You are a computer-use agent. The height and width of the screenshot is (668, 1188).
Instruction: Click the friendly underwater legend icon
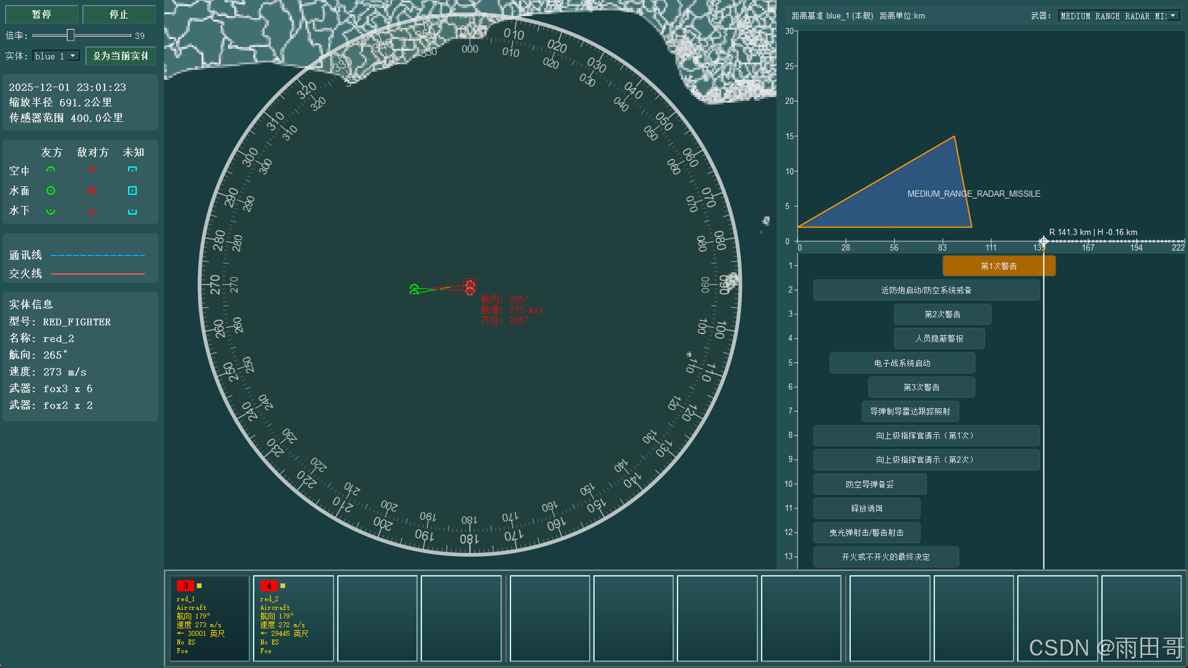pyautogui.click(x=51, y=211)
